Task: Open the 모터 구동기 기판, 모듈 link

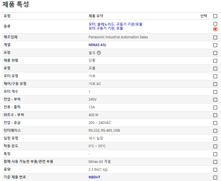Action: click(x=106, y=28)
